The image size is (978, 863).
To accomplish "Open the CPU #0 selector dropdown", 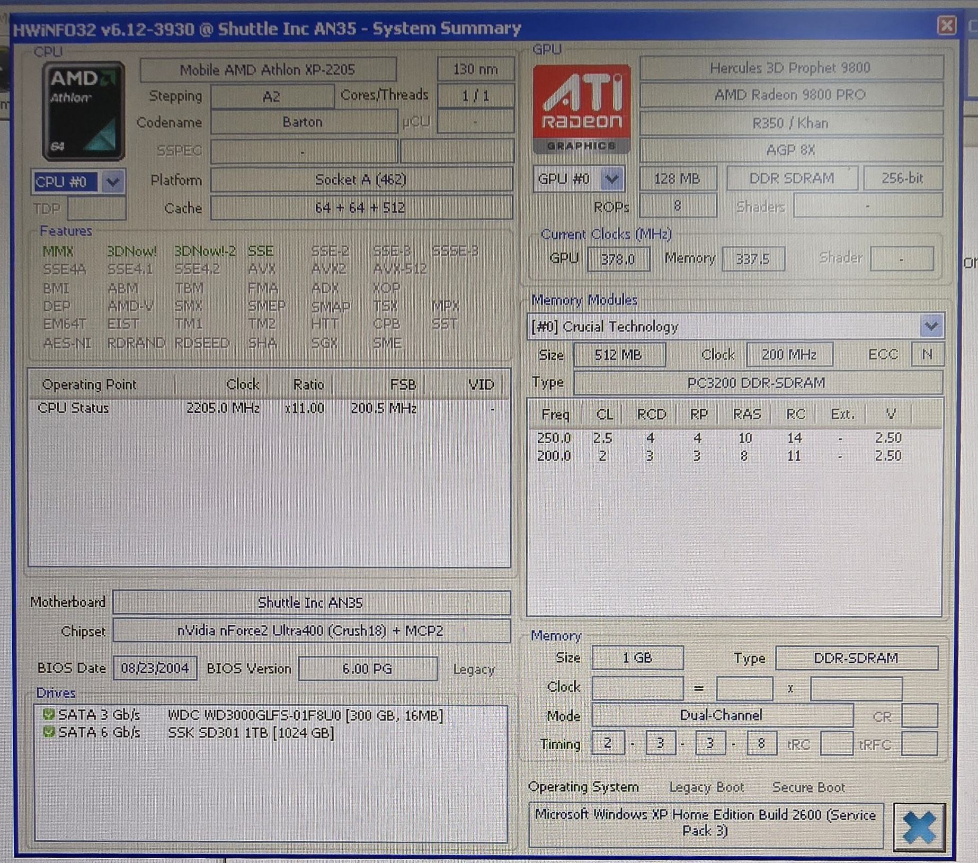I will [x=112, y=182].
